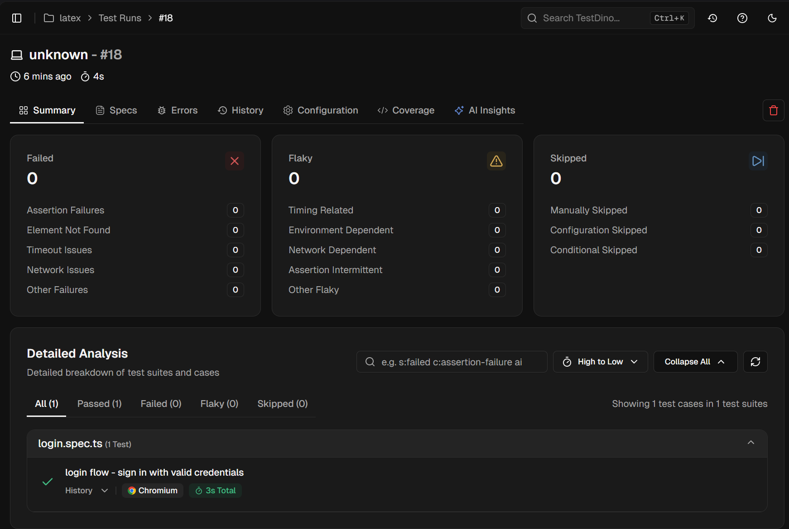Open the High to Low sort dropdown
The image size is (789, 529).
tap(600, 362)
